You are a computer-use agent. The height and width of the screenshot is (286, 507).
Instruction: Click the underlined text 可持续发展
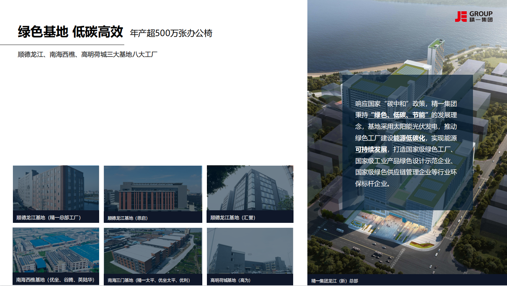[371, 149]
